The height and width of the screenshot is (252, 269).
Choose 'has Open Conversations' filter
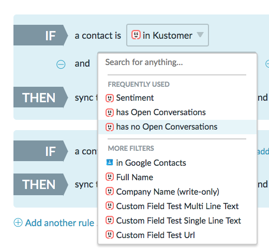click(x=177, y=113)
